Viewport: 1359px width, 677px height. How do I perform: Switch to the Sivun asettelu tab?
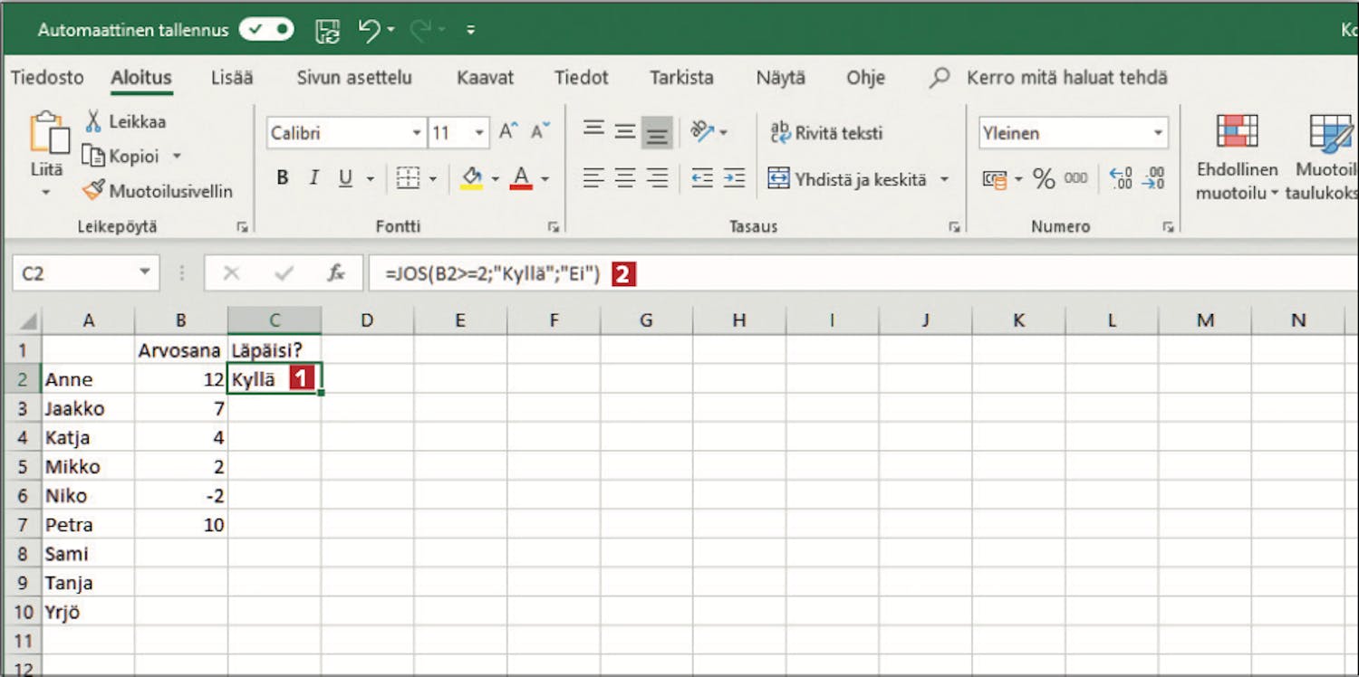pos(354,78)
